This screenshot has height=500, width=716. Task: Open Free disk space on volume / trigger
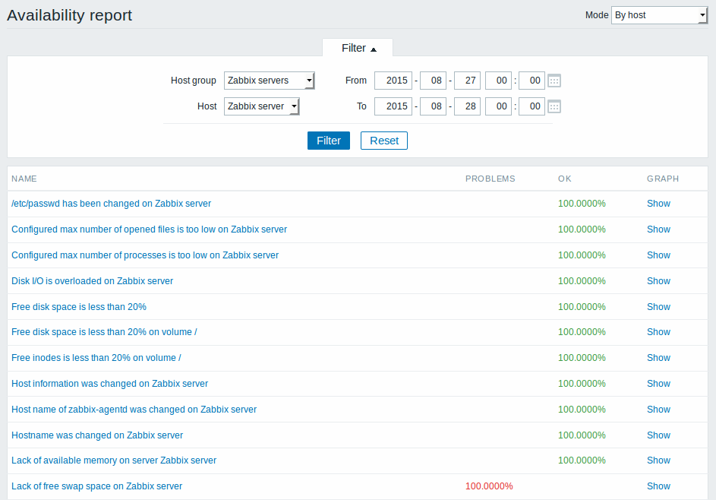point(104,332)
